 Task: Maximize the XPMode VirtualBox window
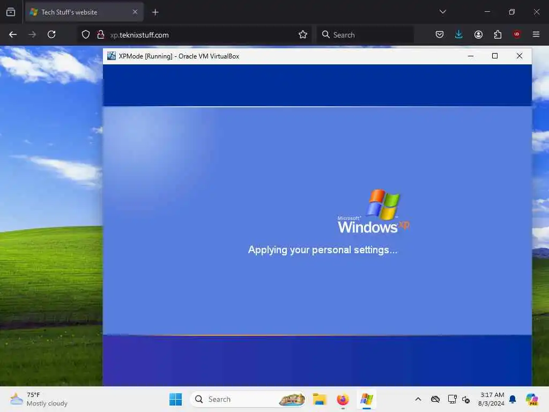pyautogui.click(x=495, y=56)
